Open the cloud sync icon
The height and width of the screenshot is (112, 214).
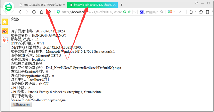tap(201, 12)
